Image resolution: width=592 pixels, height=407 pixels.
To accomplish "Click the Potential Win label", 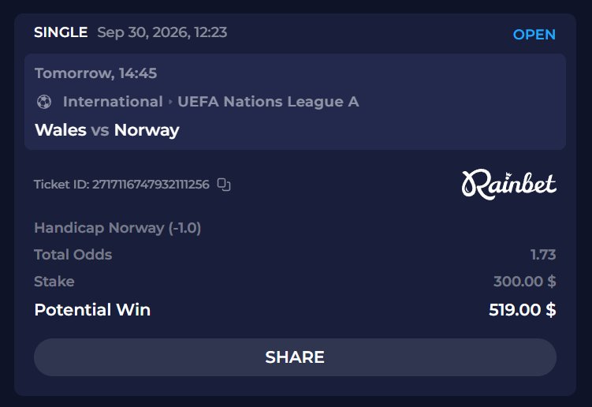I will (92, 310).
